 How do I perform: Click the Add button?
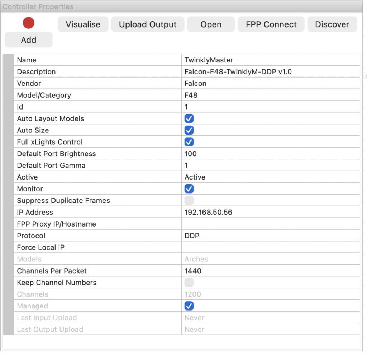(29, 40)
